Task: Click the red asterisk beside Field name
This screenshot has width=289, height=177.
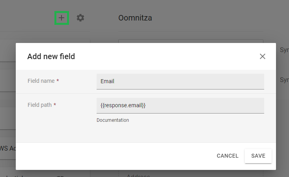Action: point(58,80)
